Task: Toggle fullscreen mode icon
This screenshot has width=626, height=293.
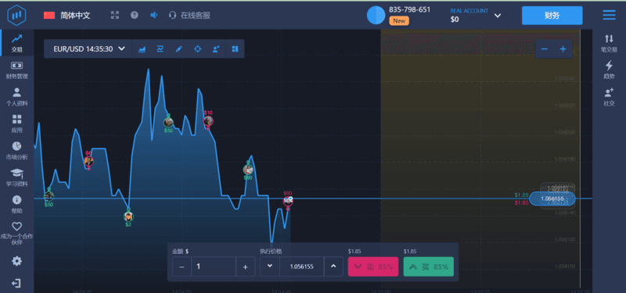Action: coord(115,15)
